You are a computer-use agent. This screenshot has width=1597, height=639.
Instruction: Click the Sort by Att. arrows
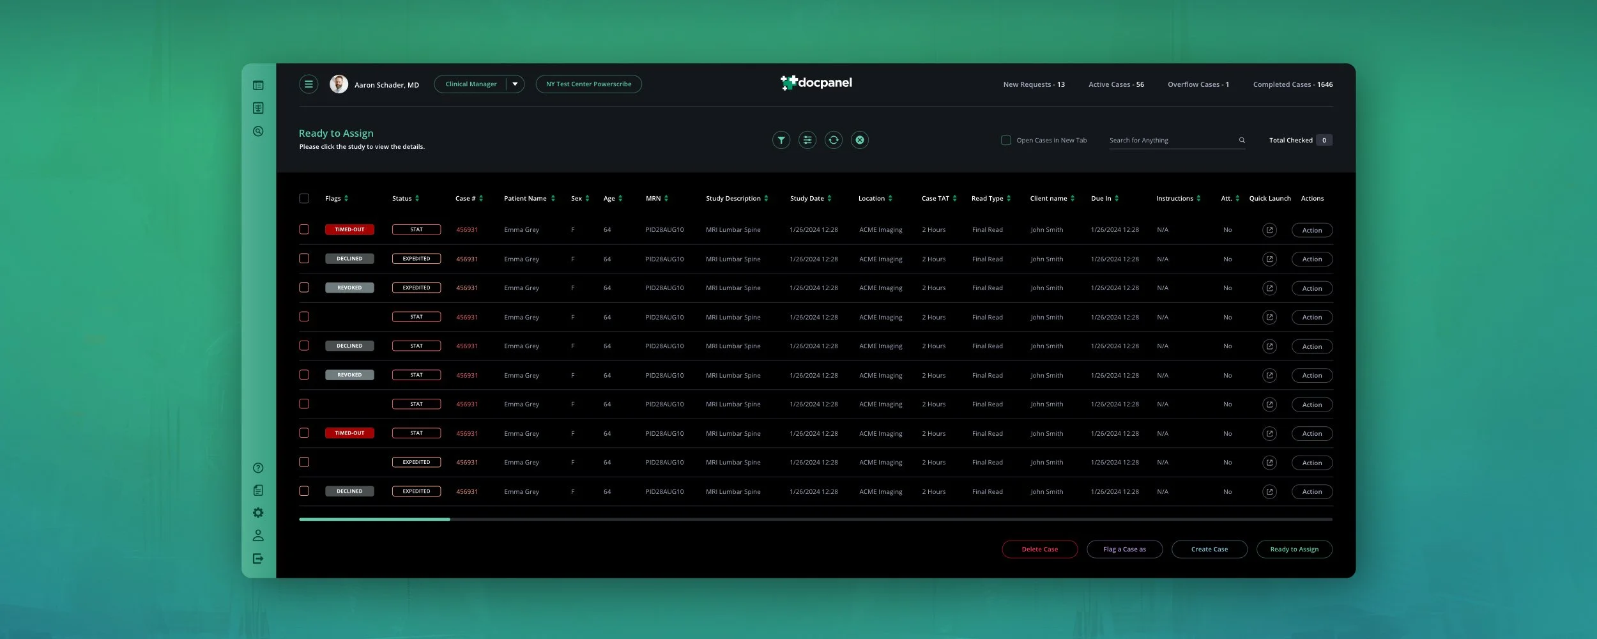1237,199
